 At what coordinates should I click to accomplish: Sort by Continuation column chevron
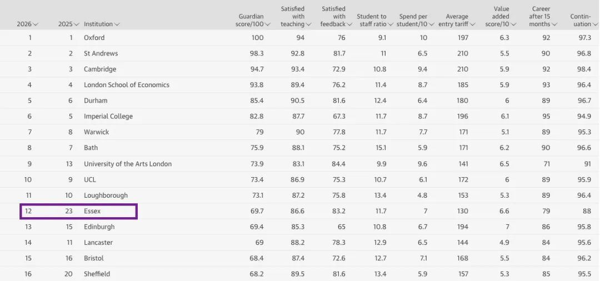595,24
